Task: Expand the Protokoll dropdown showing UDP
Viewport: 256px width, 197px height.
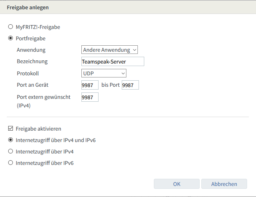Action: click(104, 73)
